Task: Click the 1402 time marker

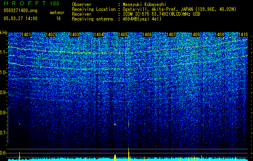Action: (50, 35)
